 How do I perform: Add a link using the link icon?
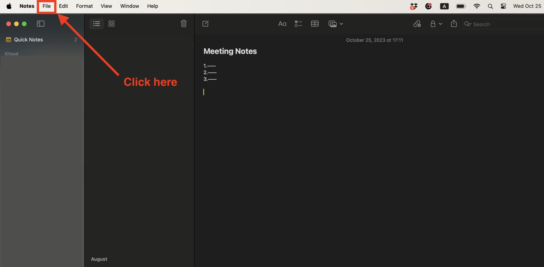pyautogui.click(x=417, y=24)
